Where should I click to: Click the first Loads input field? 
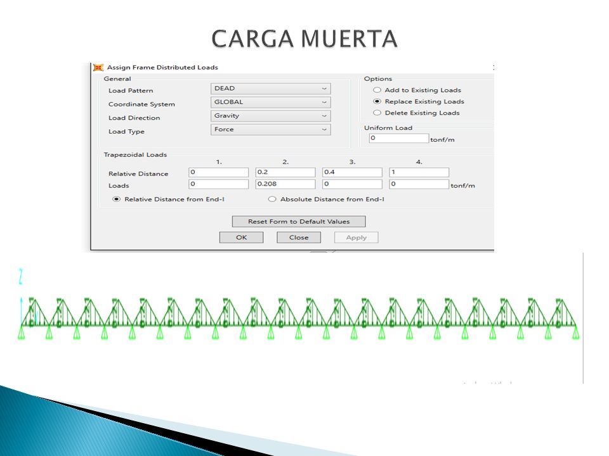pos(219,184)
